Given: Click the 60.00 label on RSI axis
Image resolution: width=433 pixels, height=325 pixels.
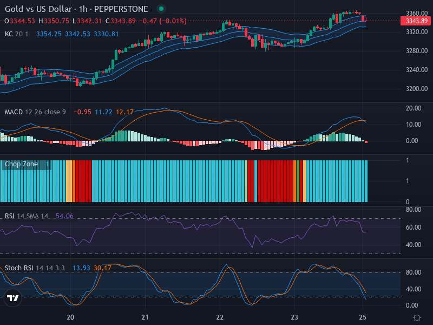Looking at the screenshot, I should click(414, 227).
